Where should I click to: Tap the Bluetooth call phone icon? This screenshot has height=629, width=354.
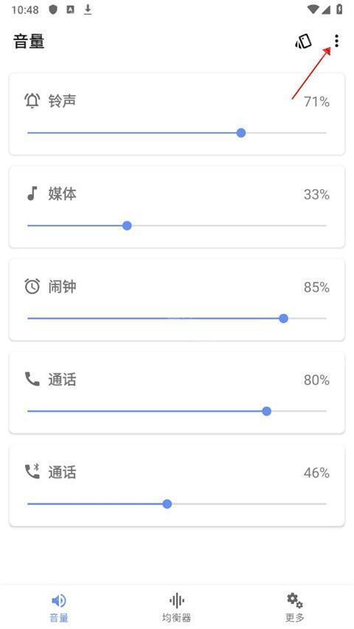[32, 472]
